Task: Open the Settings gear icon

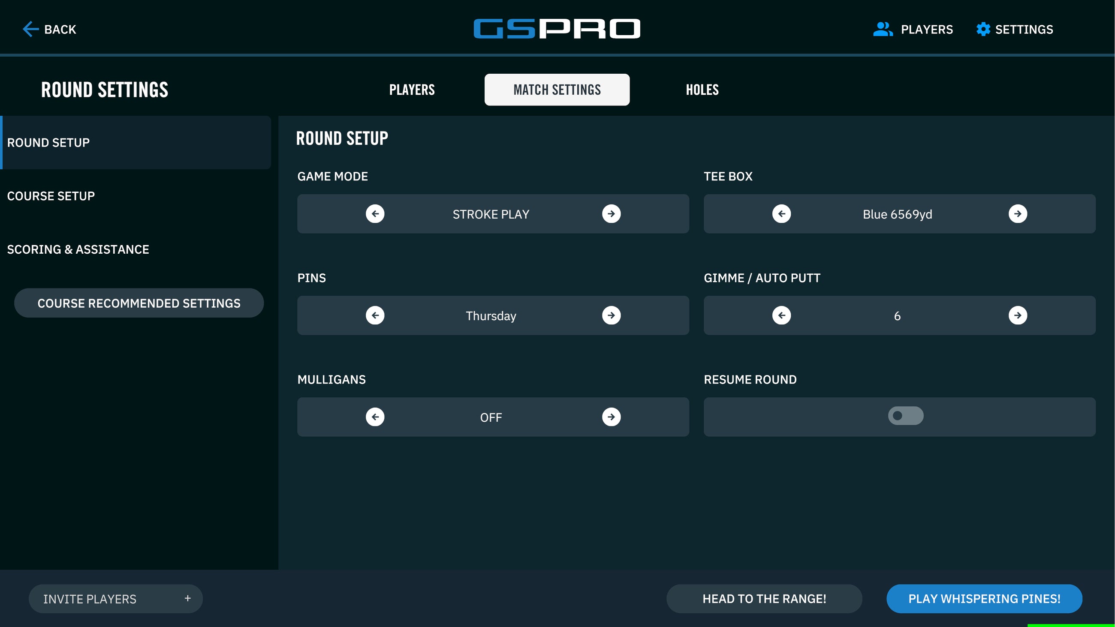Action: click(x=983, y=29)
